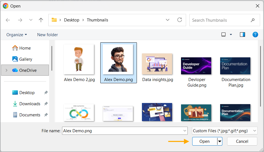
Task: Open the view options dropdown arrow
Action: (x=231, y=35)
